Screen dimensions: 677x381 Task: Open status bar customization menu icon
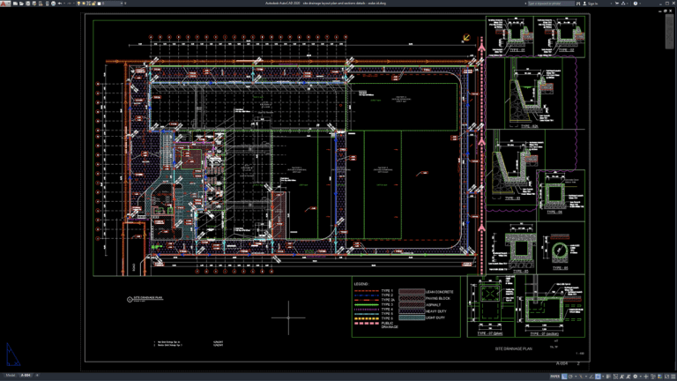(673, 377)
